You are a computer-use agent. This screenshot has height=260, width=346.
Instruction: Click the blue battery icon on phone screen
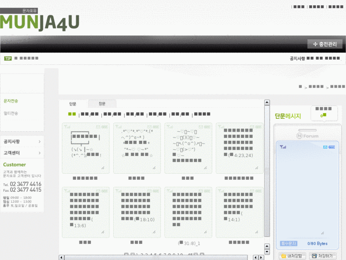(332, 147)
